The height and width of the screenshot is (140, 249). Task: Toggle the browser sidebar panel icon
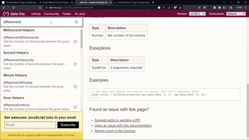tap(224, 7)
